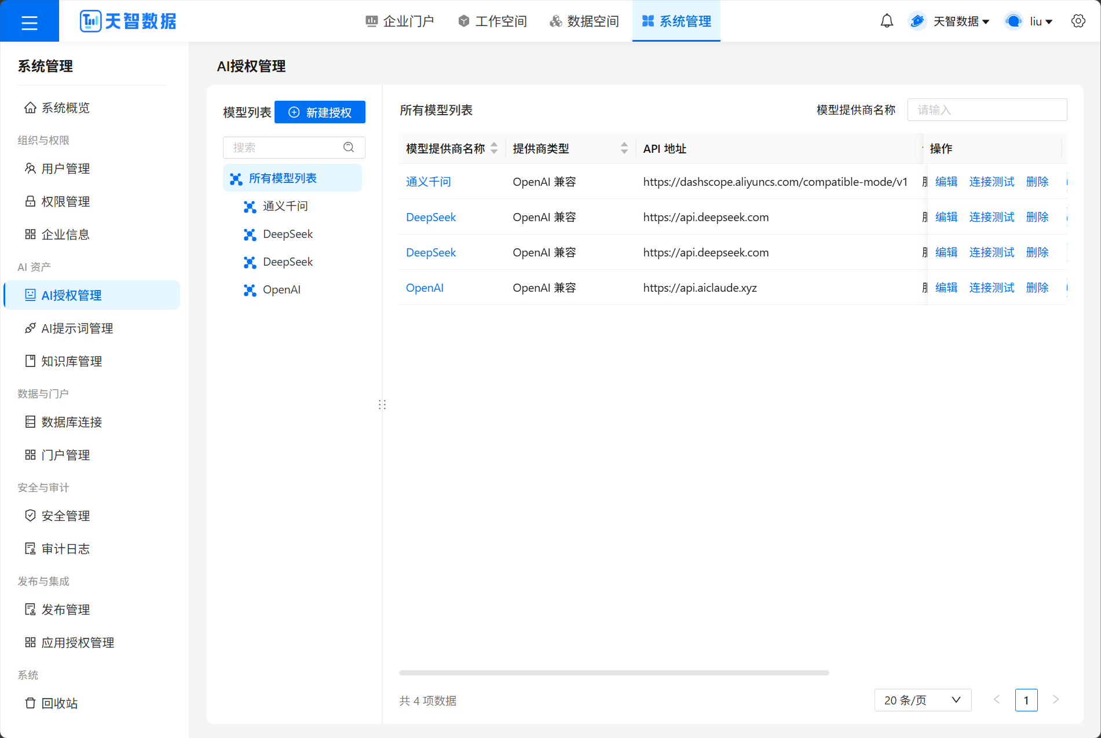The image size is (1101, 738).
Task: Switch to the 工作空间 tab
Action: tap(492, 21)
